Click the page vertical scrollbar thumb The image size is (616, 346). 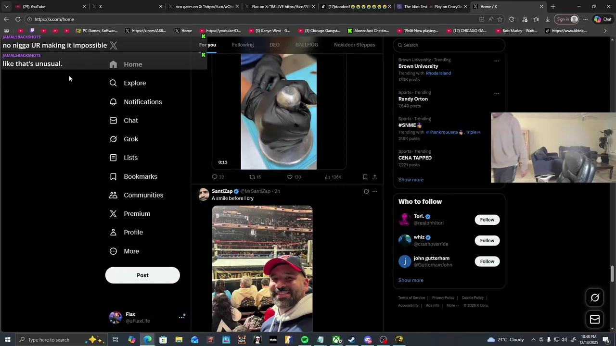613,274
